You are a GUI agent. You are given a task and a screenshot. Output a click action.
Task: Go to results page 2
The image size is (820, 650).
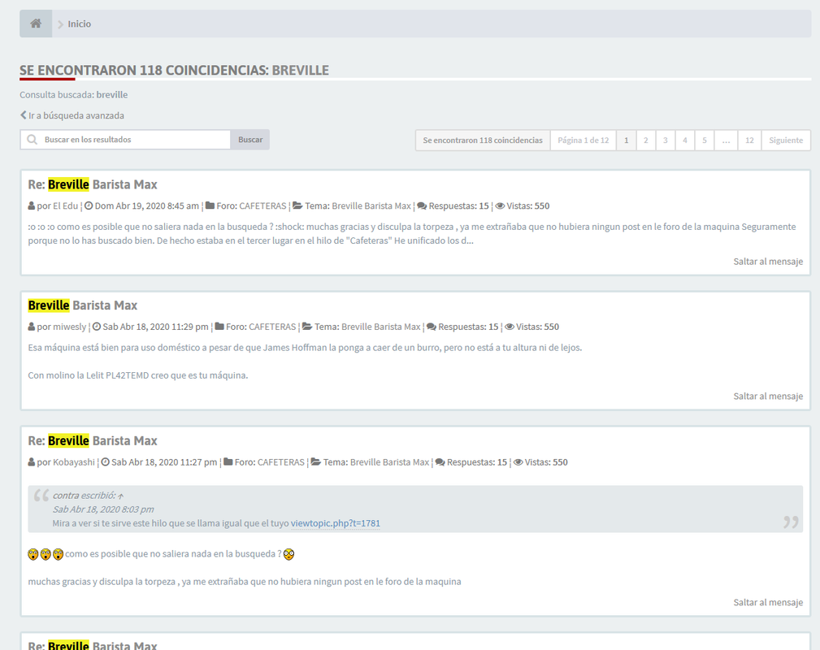[646, 140]
